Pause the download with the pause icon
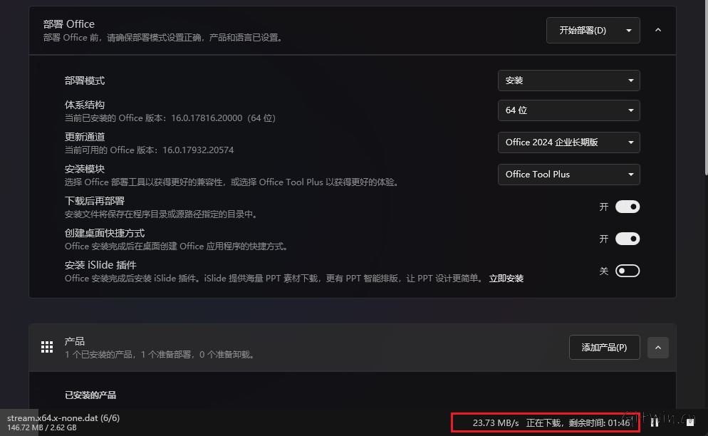This screenshot has width=708, height=436. (655, 422)
